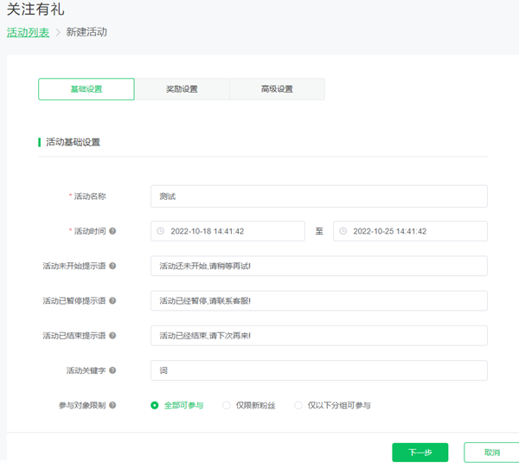Viewport: 519px width, 463px height.
Task: Open the start time field 2022-10-18
Action: [x=227, y=231]
